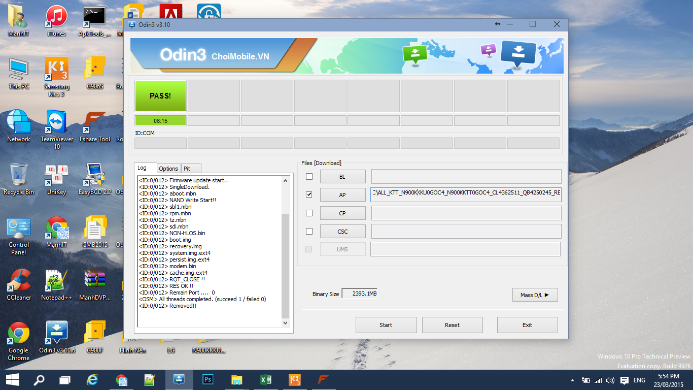This screenshot has width=693, height=390.
Task: Switch to Photoshop on the taskbar
Action: point(207,380)
